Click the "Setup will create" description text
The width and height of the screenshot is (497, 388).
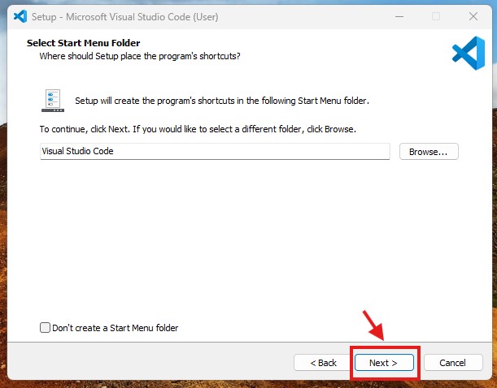(x=222, y=101)
